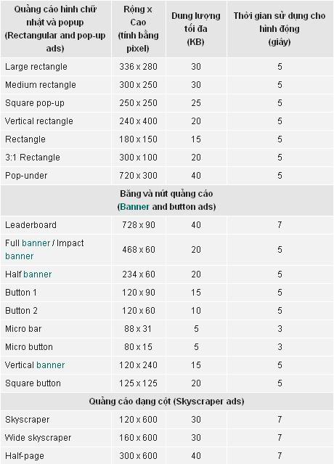This screenshot has height=464, width=334.
Task: Click the banner link under Impact
Action: [x=19, y=256]
